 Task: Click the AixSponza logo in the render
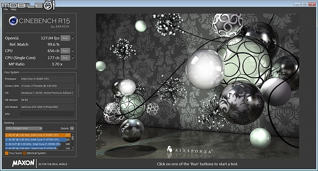tap(189, 150)
